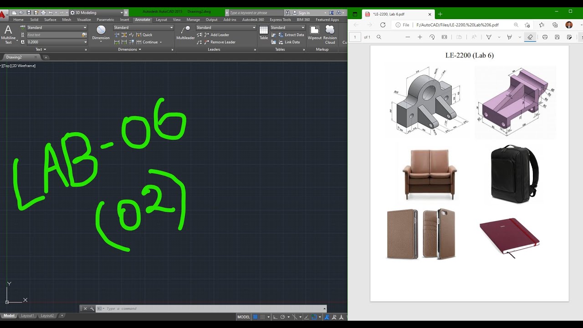Toggle Object Snap in the status bar
Viewport: 583px width, 328px height.
click(x=314, y=317)
